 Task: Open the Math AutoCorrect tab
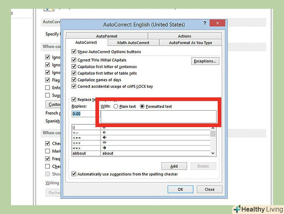point(133,43)
